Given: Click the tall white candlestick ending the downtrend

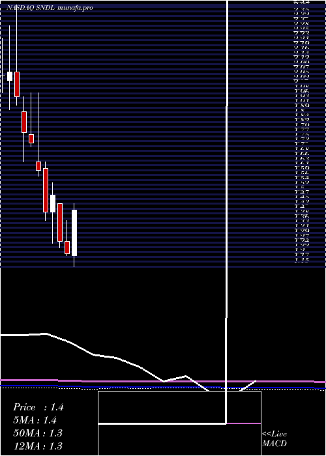Looking at the screenshot, I should click(x=74, y=233).
